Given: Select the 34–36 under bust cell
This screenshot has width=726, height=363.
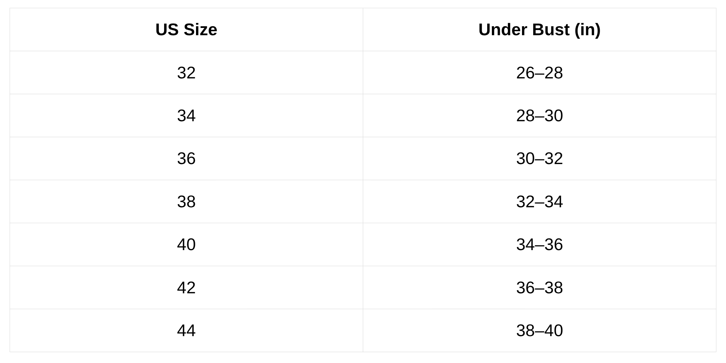Looking at the screenshot, I should coord(539,245).
